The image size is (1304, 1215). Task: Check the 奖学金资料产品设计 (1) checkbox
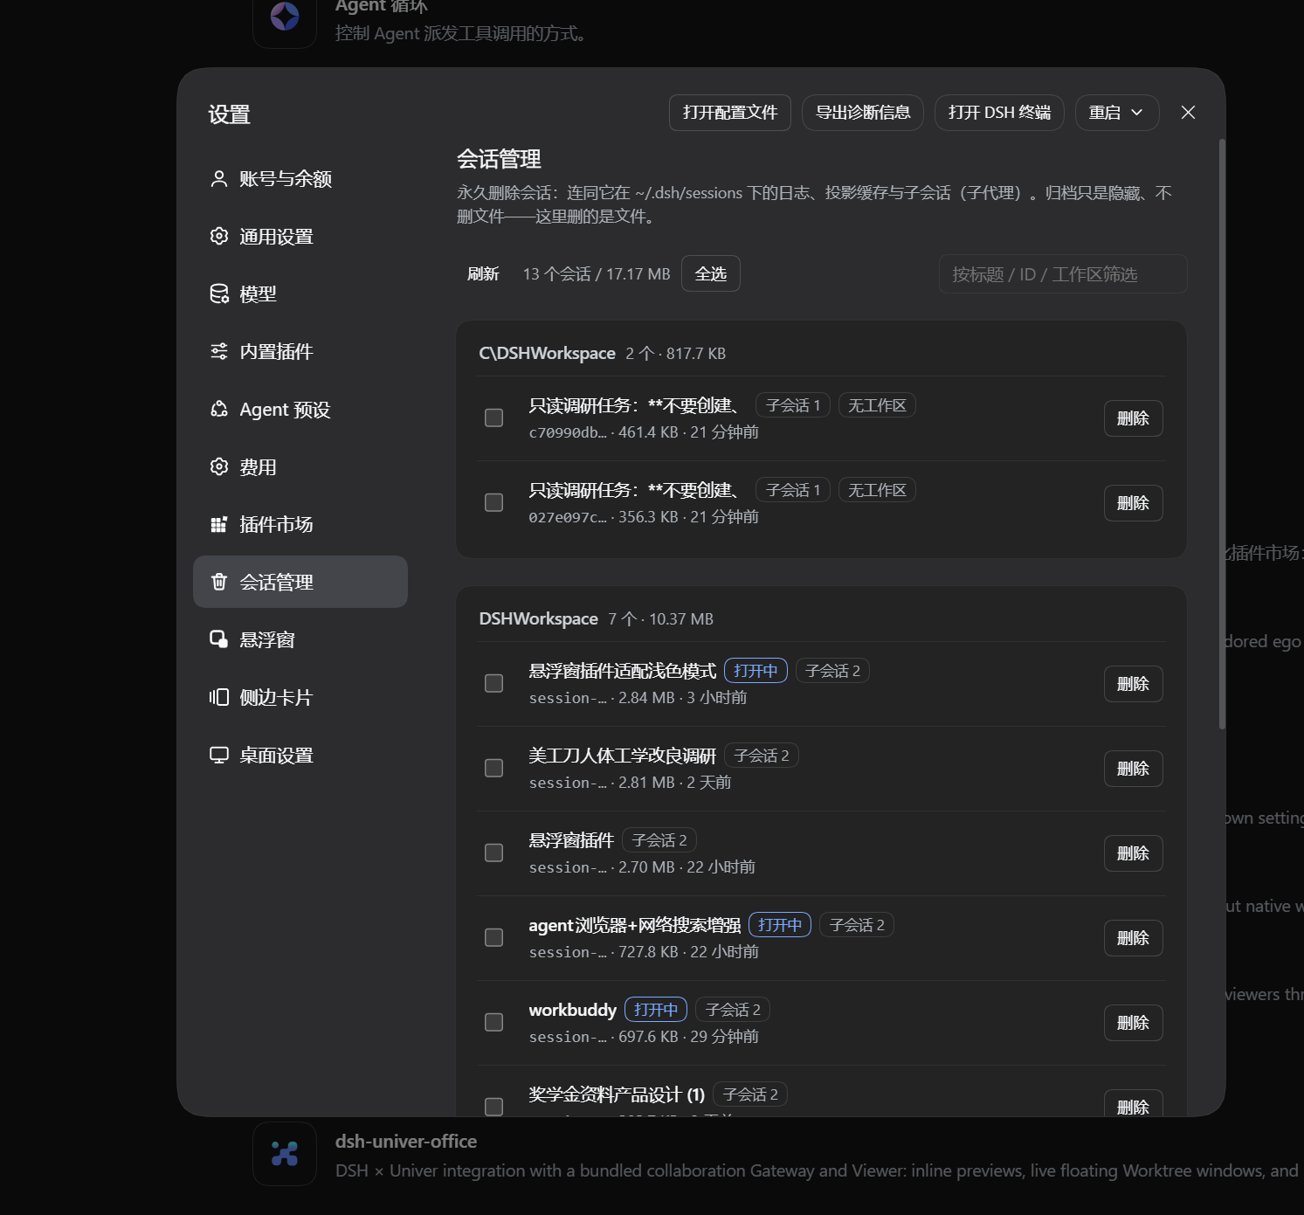[x=494, y=1107]
